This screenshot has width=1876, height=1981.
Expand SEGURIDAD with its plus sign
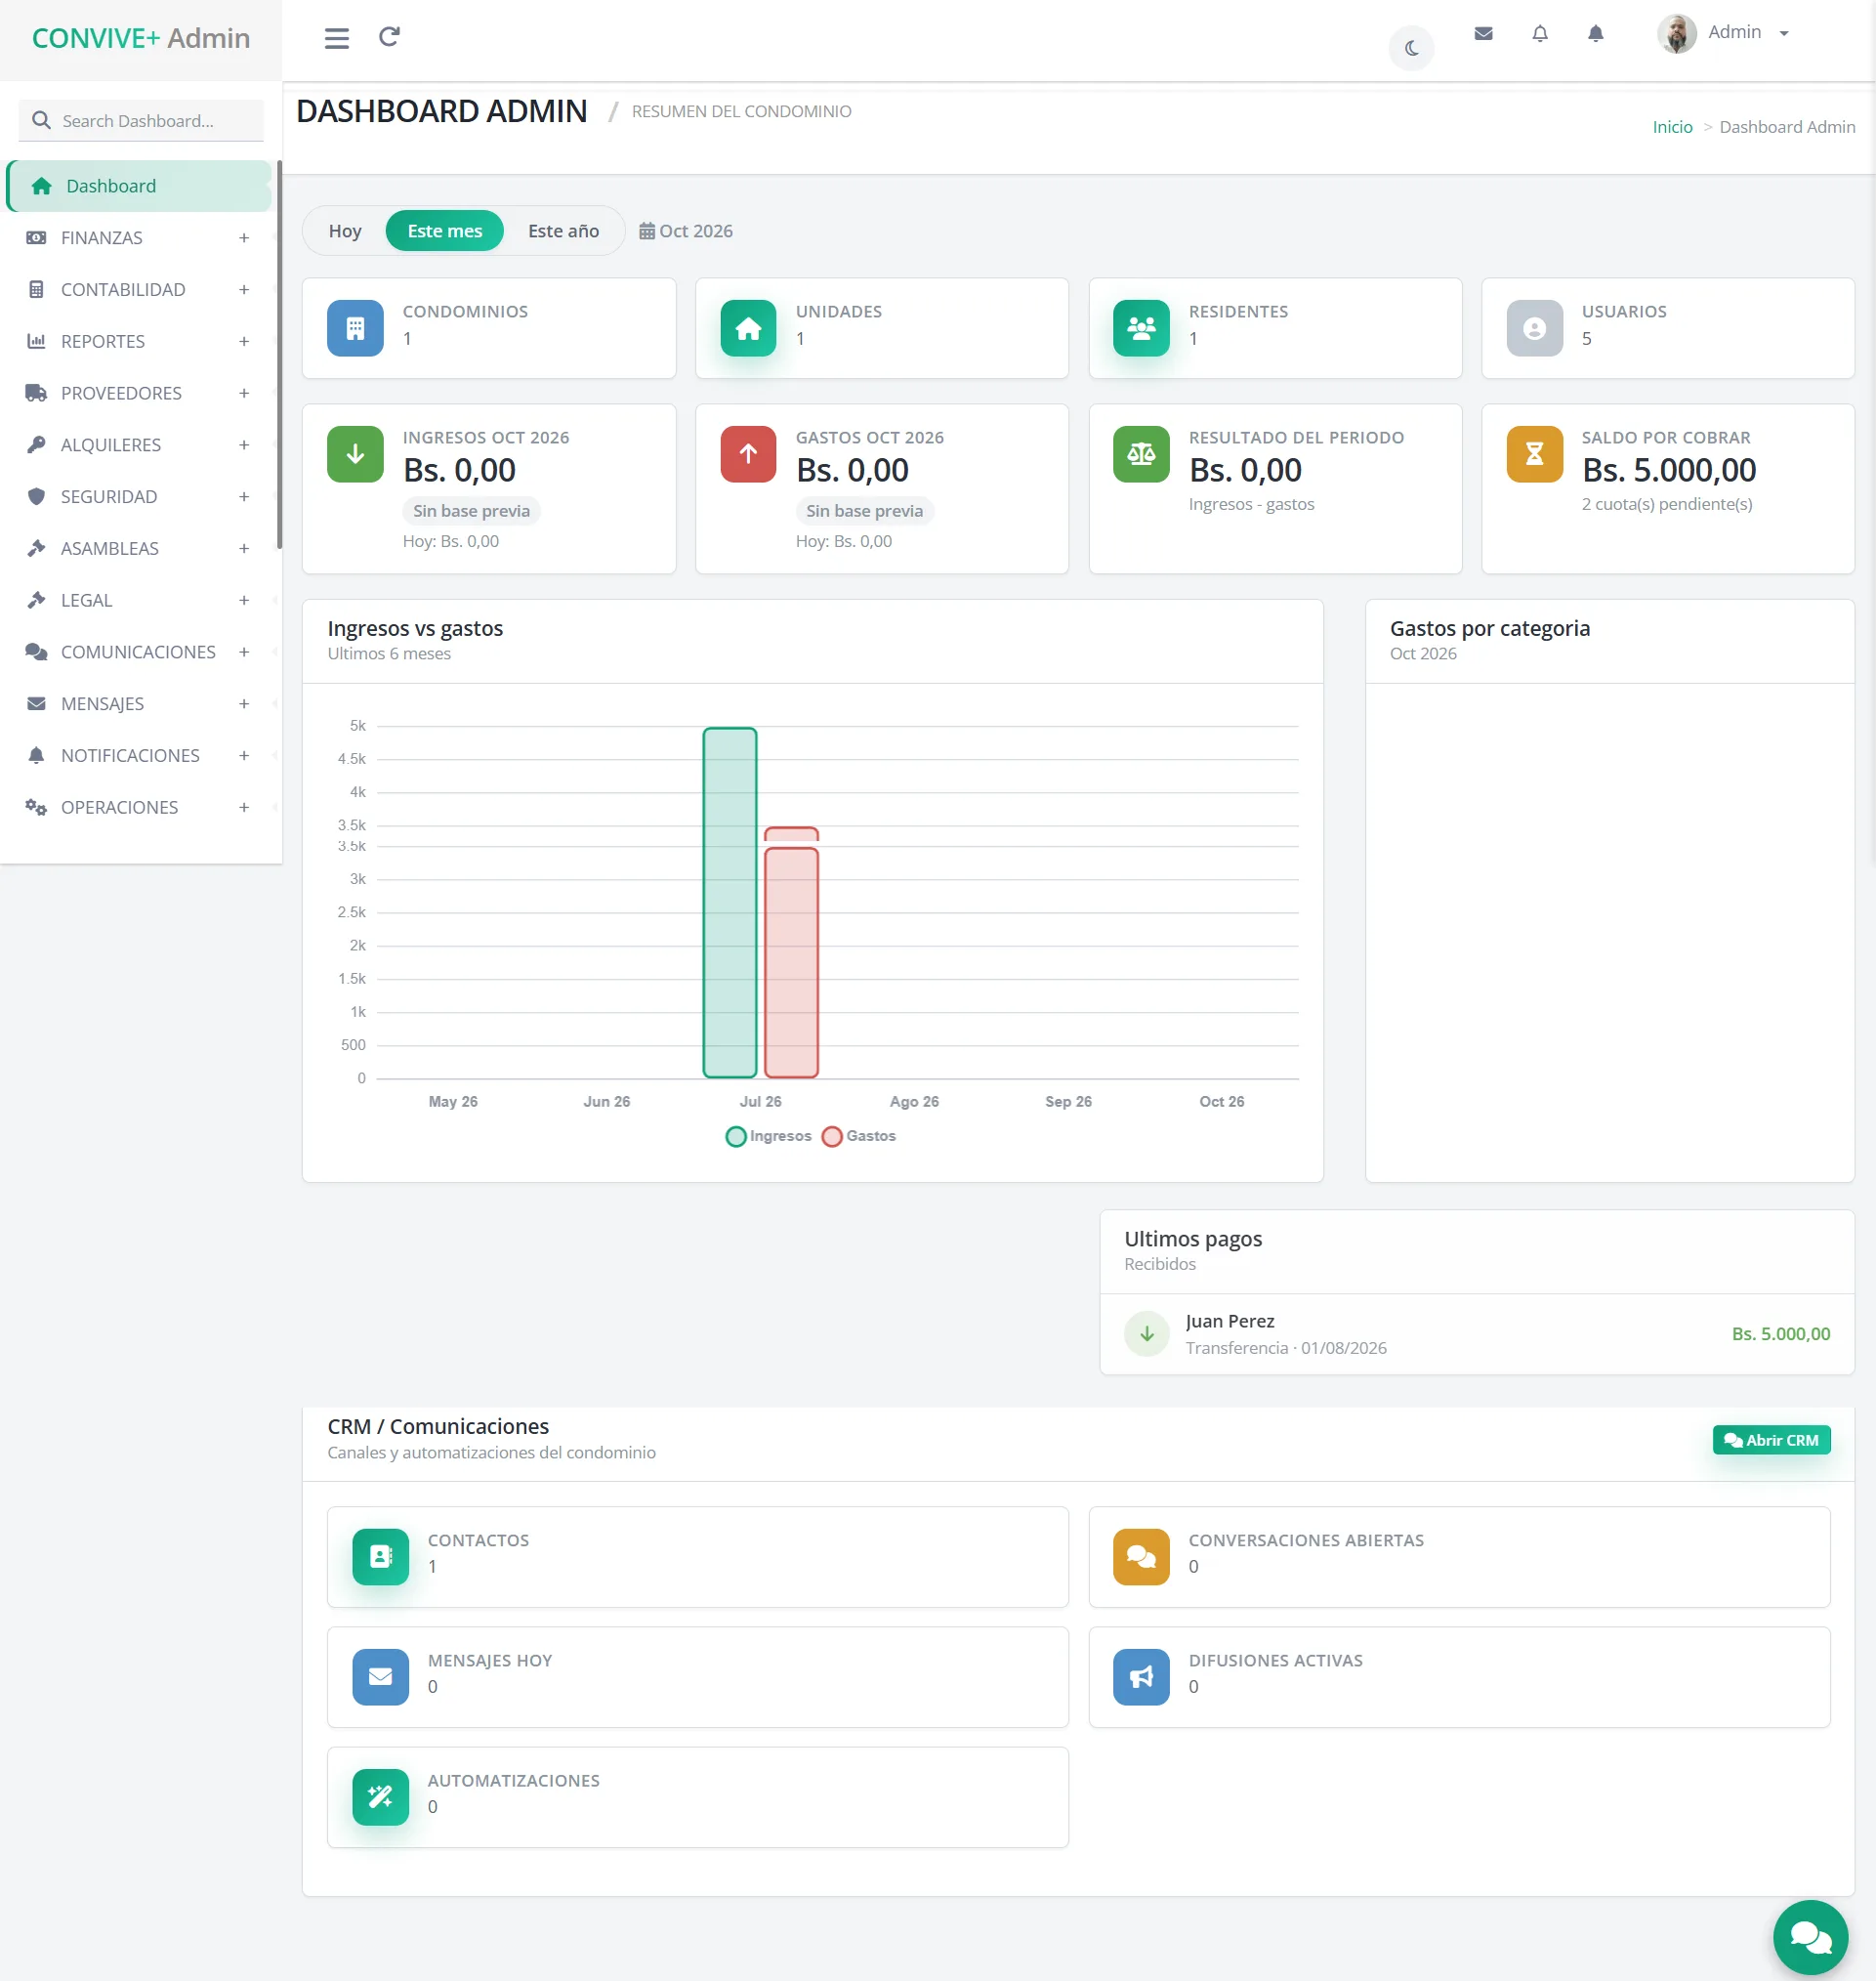(x=244, y=497)
